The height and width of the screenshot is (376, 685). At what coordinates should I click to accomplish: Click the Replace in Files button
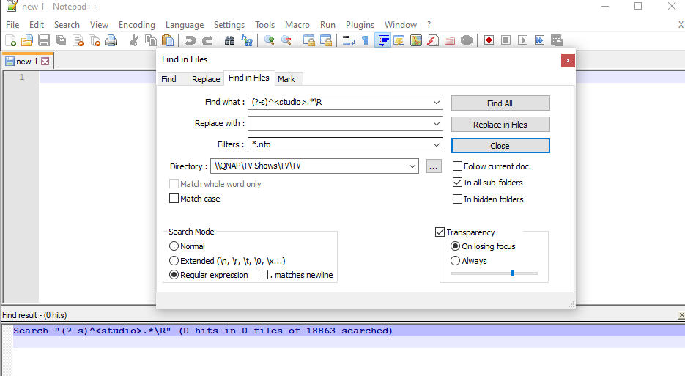pos(500,125)
